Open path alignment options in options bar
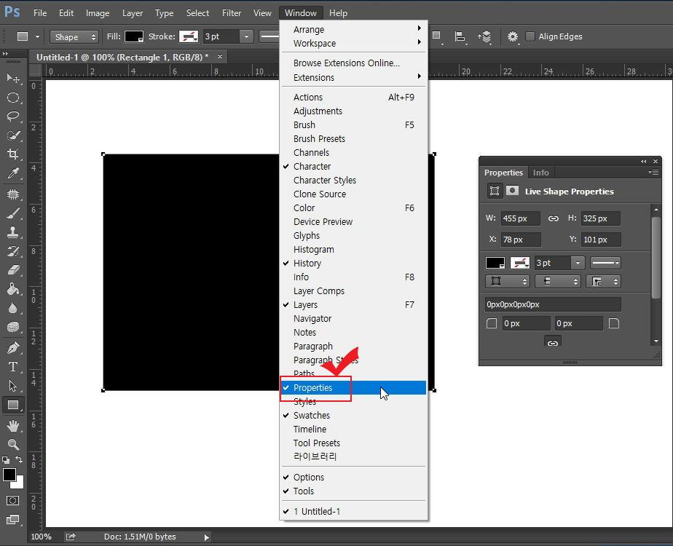Screen dimensions: 673x546 (460, 36)
